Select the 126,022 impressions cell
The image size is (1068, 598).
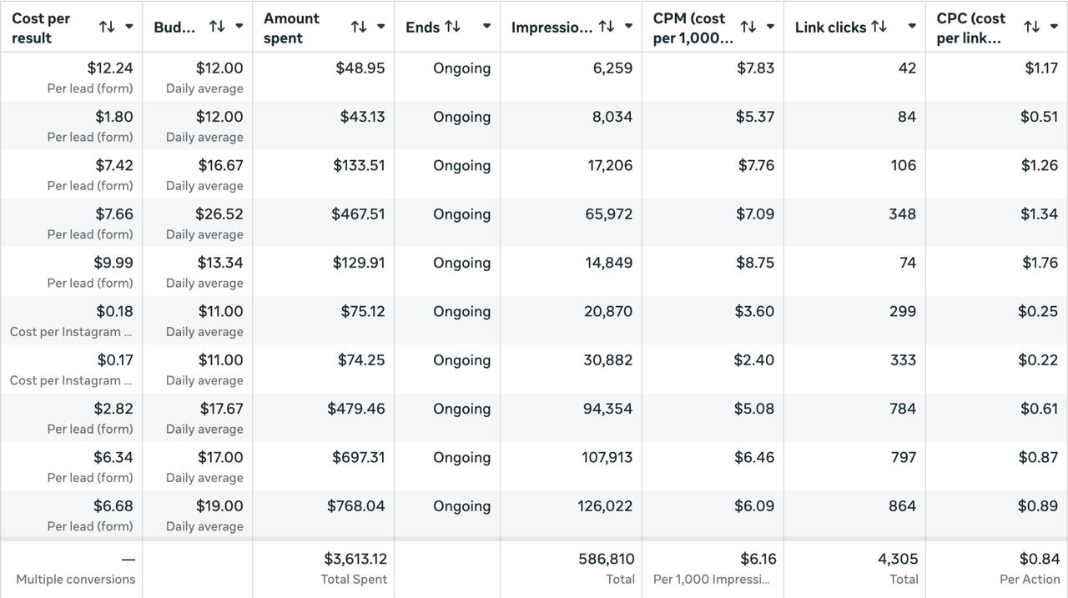pyautogui.click(x=605, y=506)
